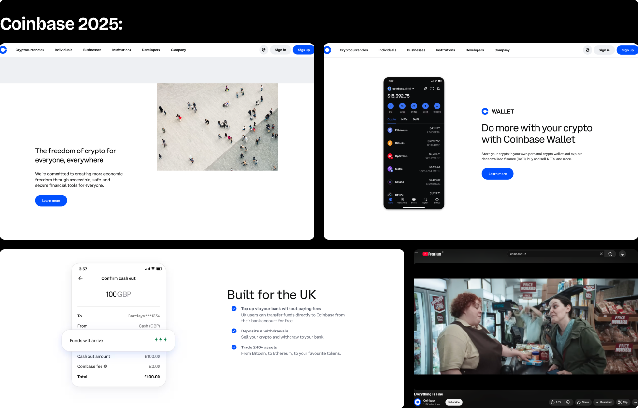Select the Bitcoin row in wallet phone
Screen dimensions: 638x408
414,143
